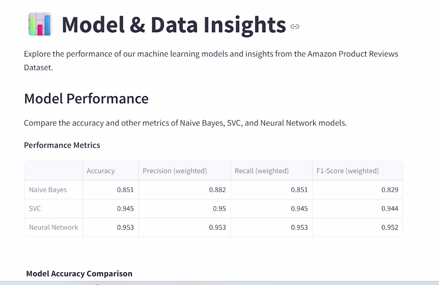
Task: Click the Neural Network row label
Action: tap(53, 227)
